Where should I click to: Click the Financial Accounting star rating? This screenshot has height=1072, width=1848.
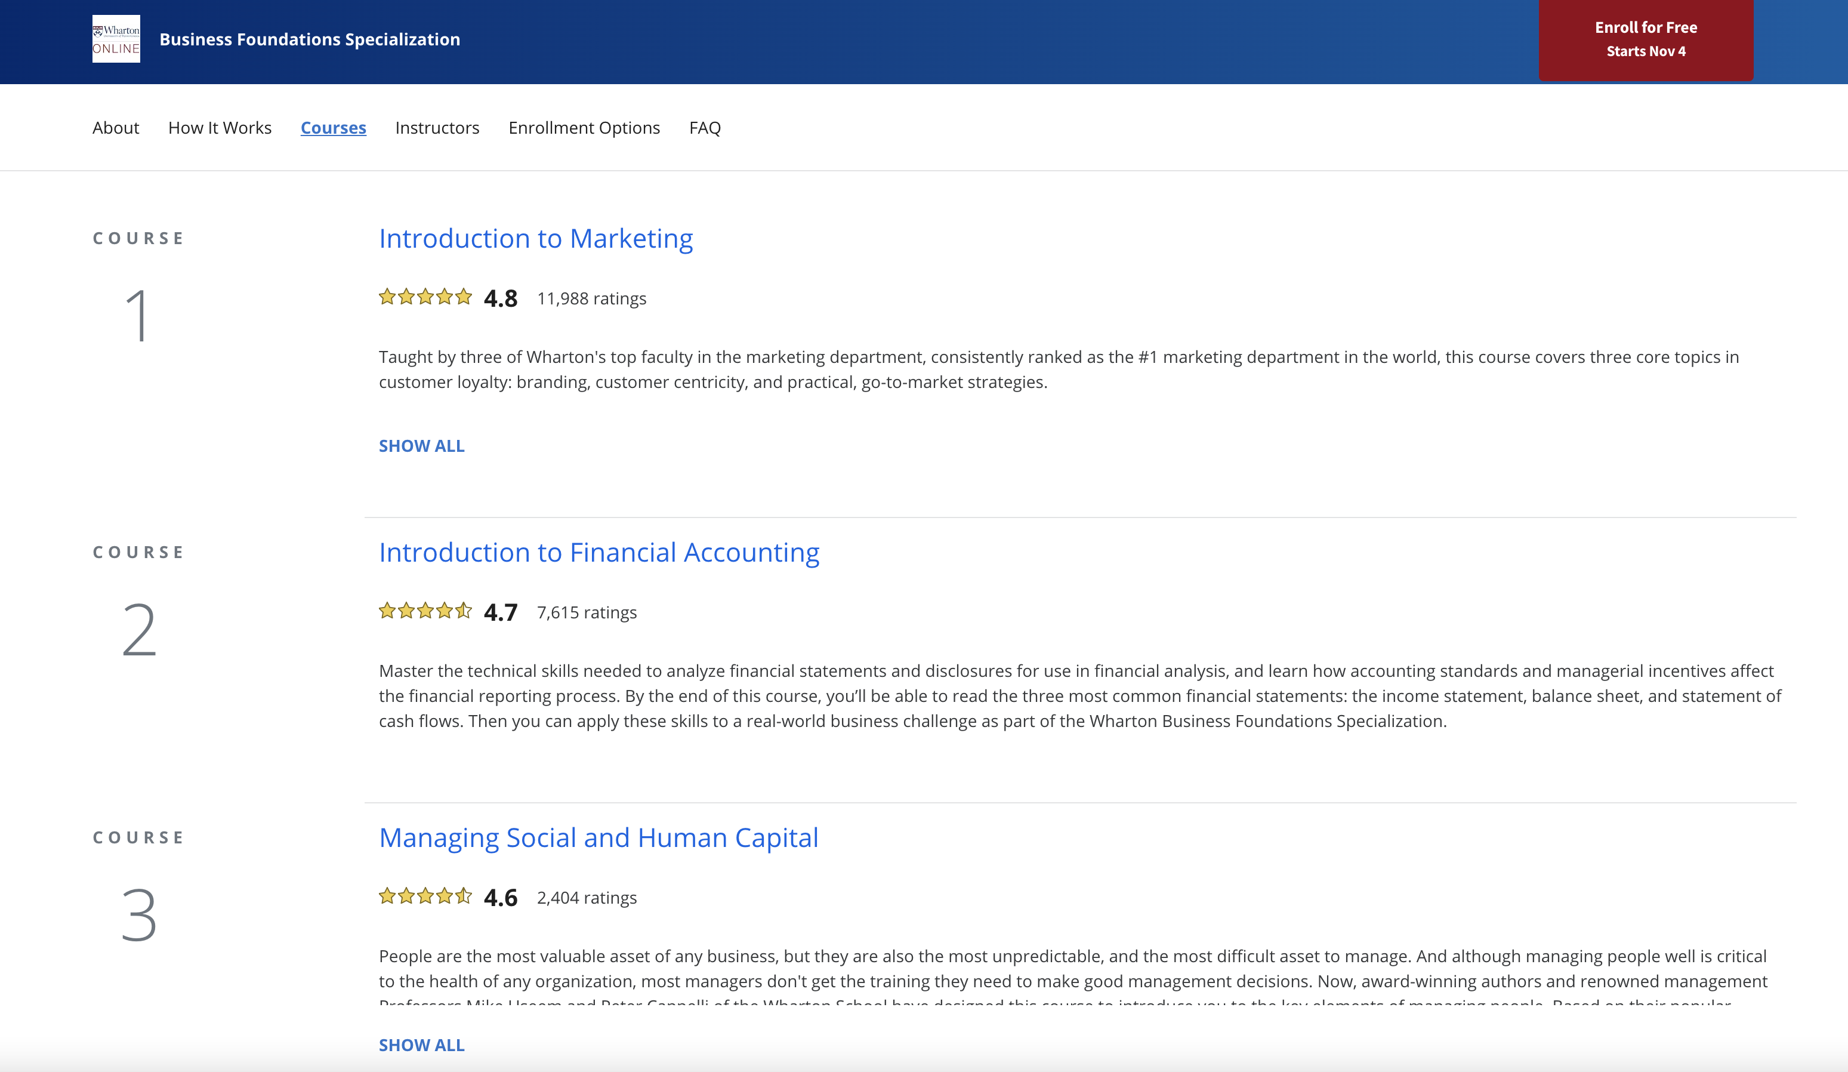(x=425, y=611)
